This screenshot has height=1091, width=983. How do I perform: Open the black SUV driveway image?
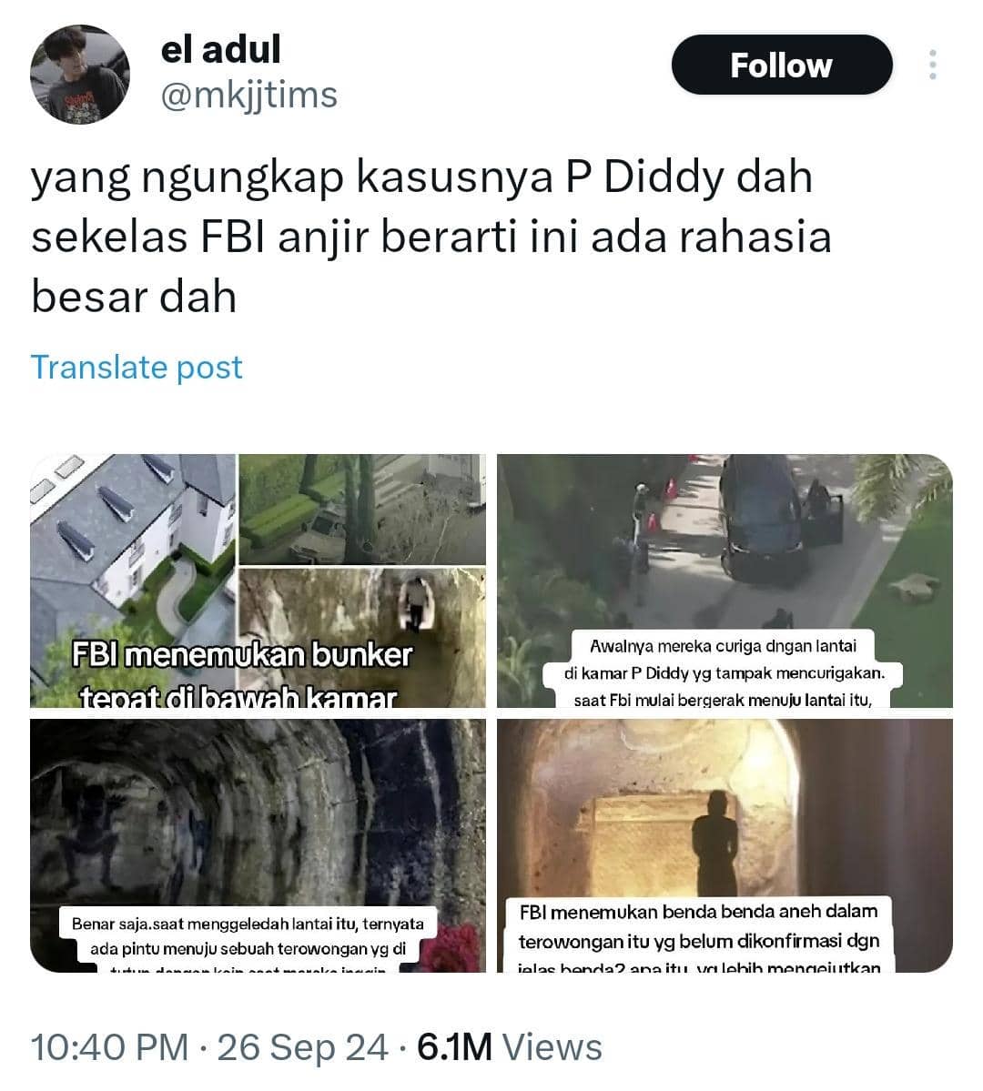725,581
